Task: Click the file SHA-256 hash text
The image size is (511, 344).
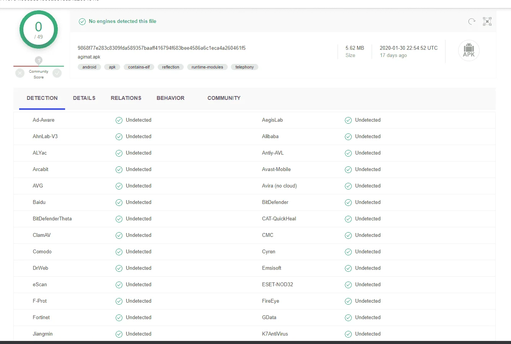Action: coord(162,48)
